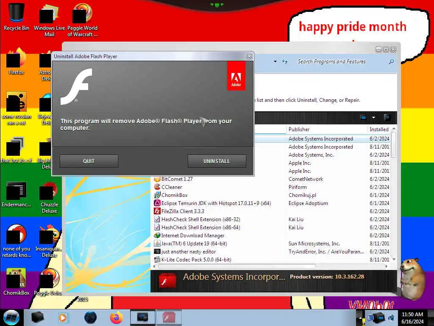Open the help icon in Programs toolbar
This screenshot has width=434, height=326.
click(387, 118)
